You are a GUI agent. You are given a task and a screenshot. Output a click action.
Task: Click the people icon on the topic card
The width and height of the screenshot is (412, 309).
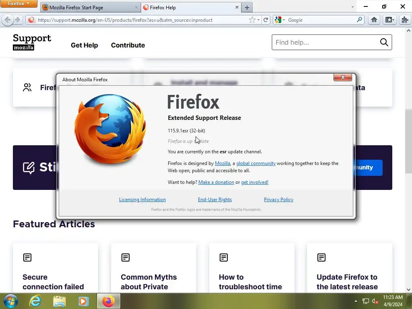[27, 87]
